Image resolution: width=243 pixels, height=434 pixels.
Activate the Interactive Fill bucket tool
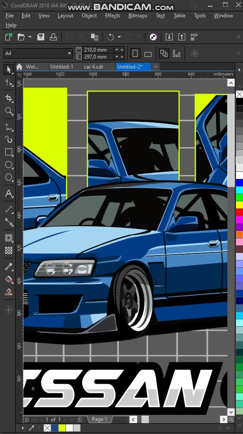pos(9,279)
